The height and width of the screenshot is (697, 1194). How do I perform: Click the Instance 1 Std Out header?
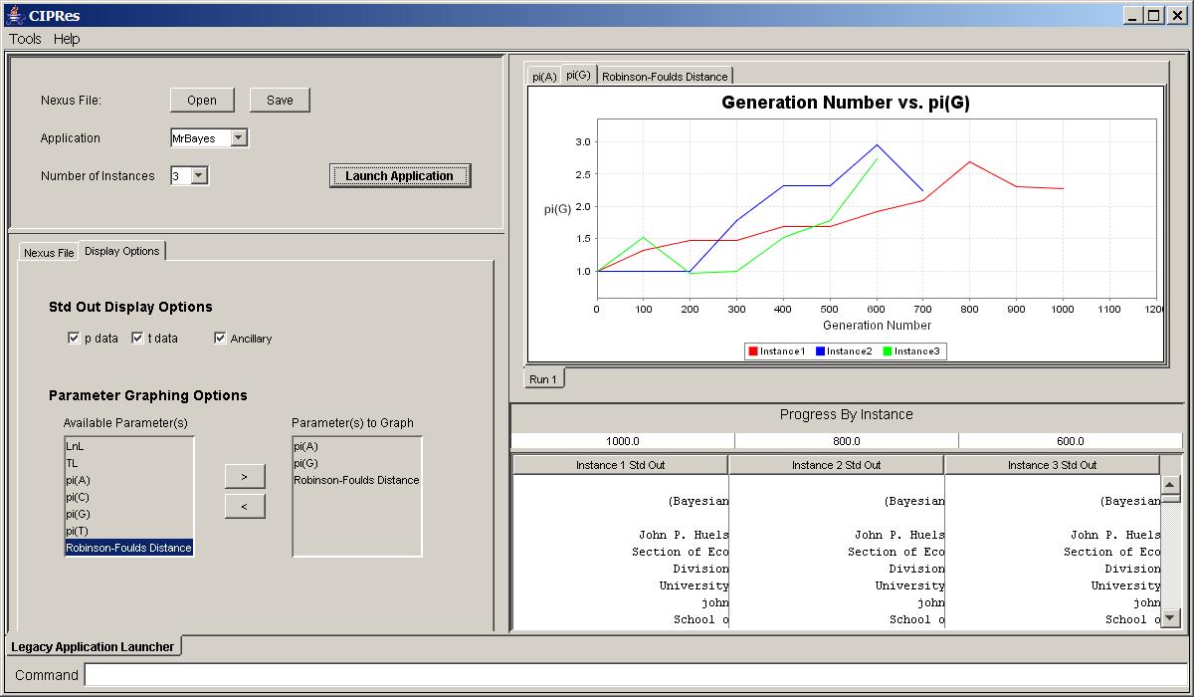[621, 465]
